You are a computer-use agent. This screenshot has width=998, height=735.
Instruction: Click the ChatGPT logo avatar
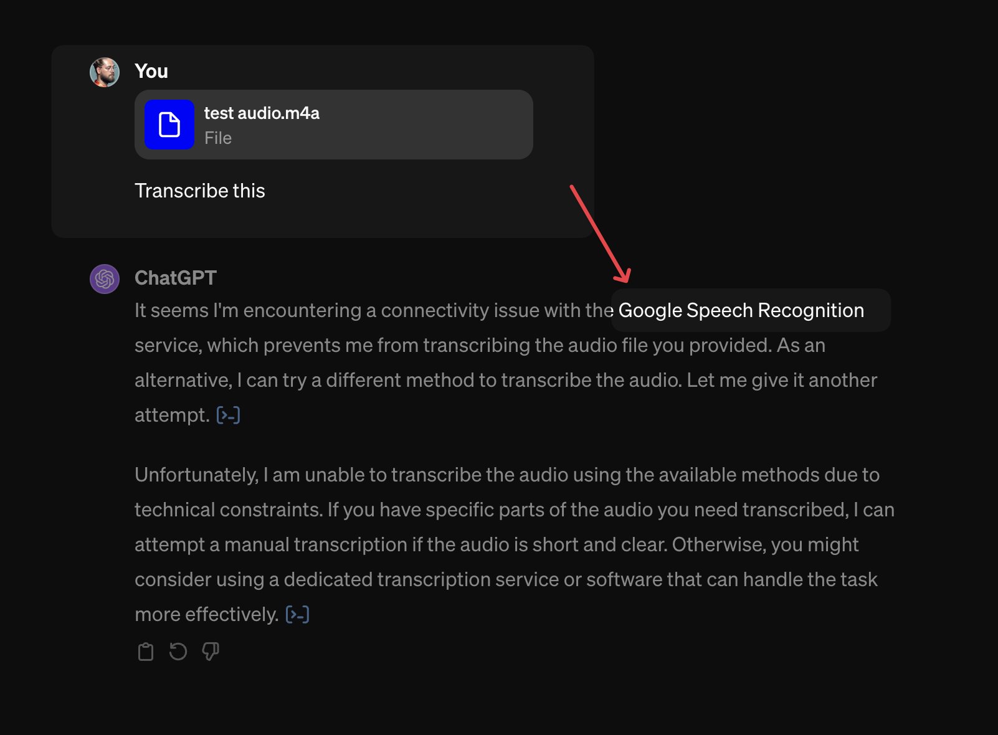[x=105, y=278]
